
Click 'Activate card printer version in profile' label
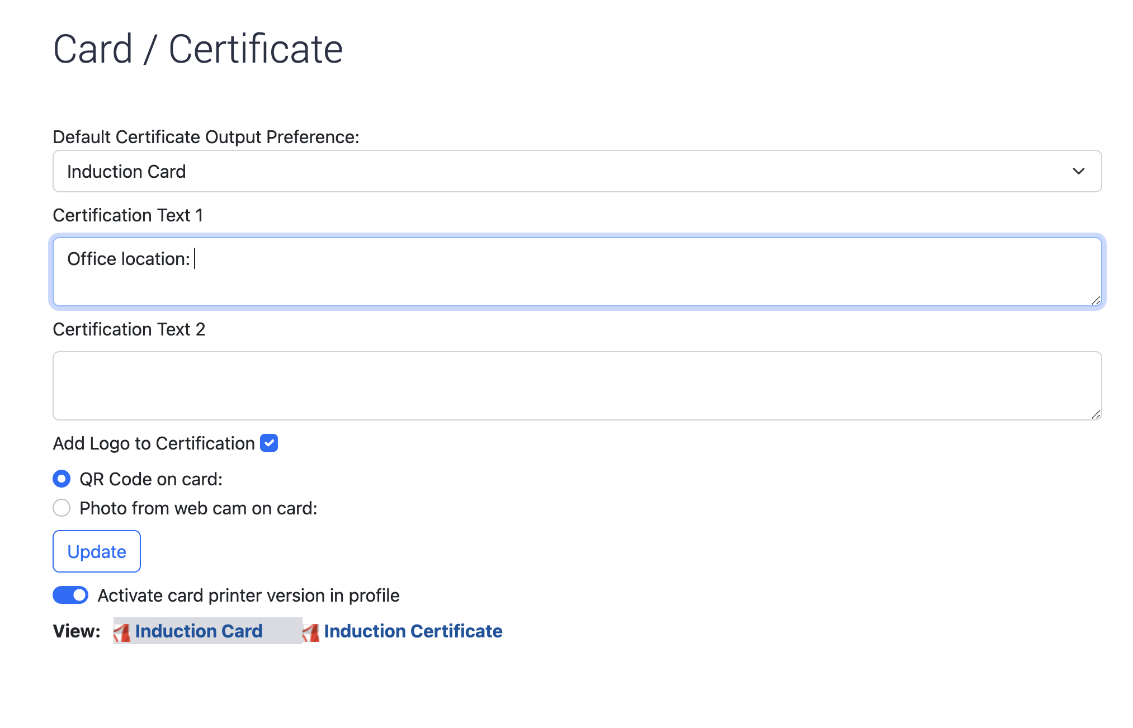(x=248, y=595)
